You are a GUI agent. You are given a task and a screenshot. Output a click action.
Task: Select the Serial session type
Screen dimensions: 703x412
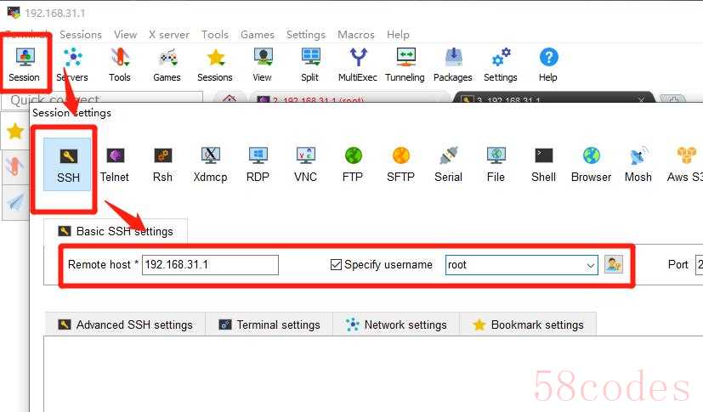[448, 164]
